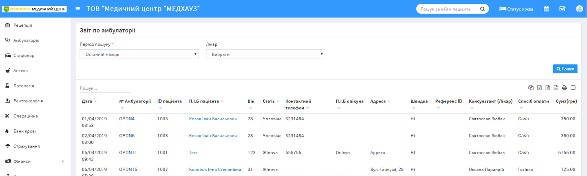Click the Звіт по амбулаторії heading
This screenshot has height=176, width=587.
pyautogui.click(x=108, y=30)
